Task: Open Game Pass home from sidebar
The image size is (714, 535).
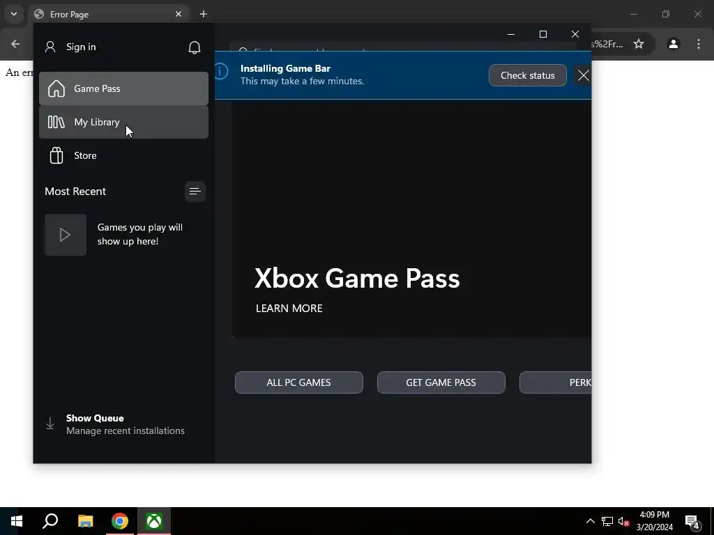Action: [x=123, y=88]
